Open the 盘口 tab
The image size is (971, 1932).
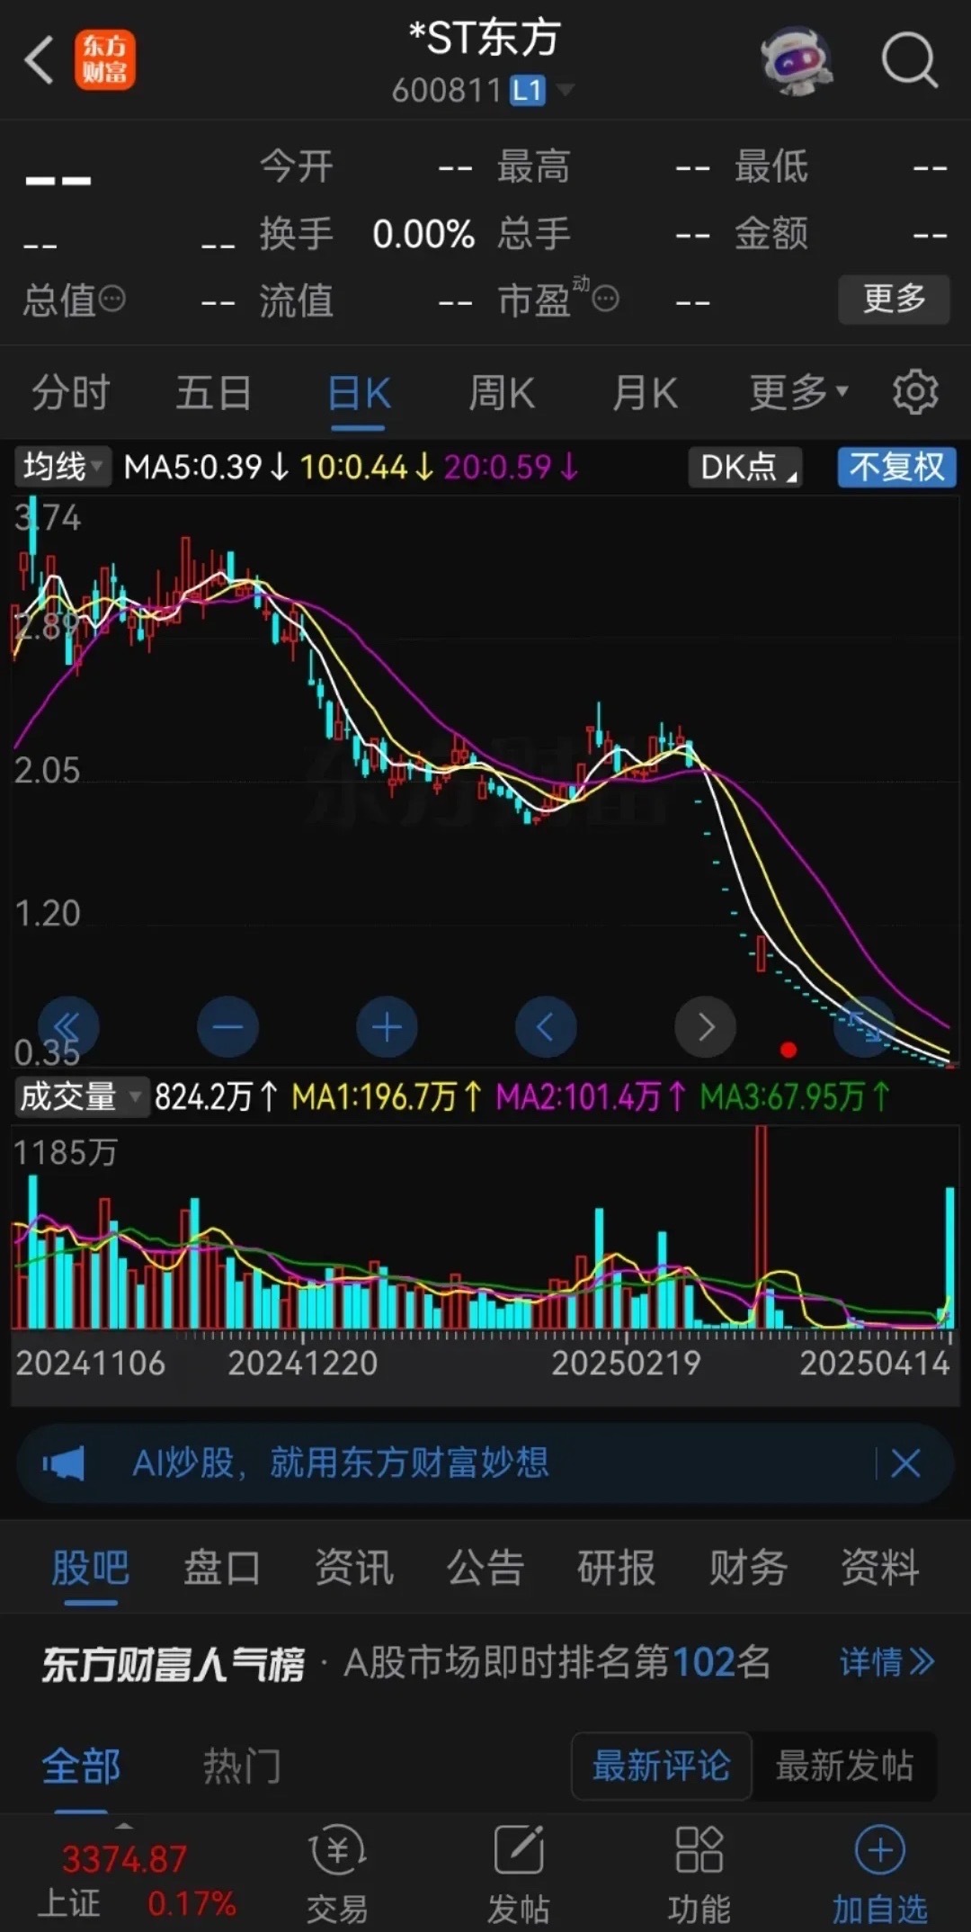pos(222,1568)
